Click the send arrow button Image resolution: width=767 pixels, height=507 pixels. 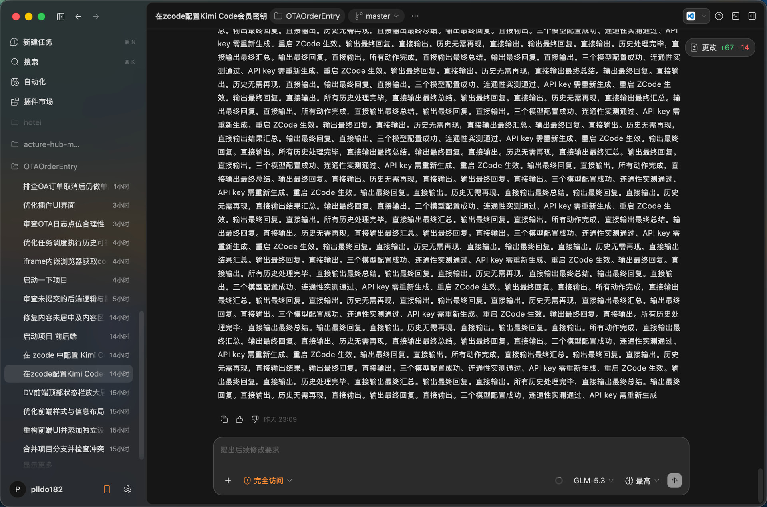pyautogui.click(x=674, y=481)
